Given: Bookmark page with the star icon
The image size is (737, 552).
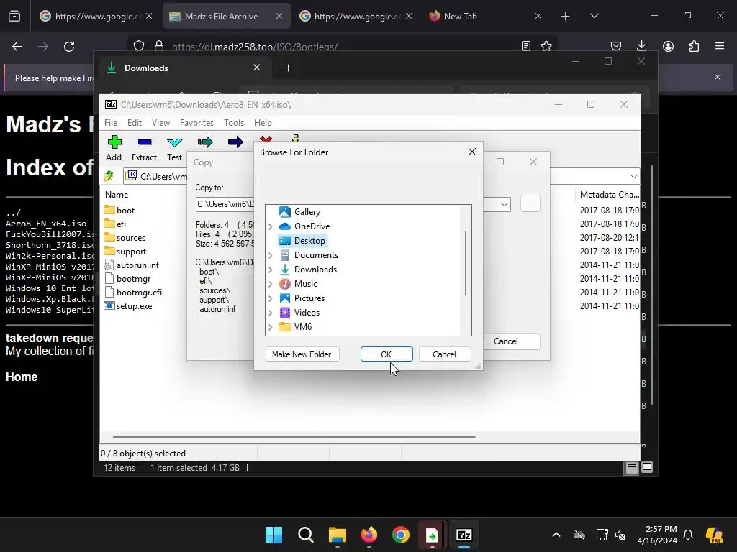Looking at the screenshot, I should [546, 46].
